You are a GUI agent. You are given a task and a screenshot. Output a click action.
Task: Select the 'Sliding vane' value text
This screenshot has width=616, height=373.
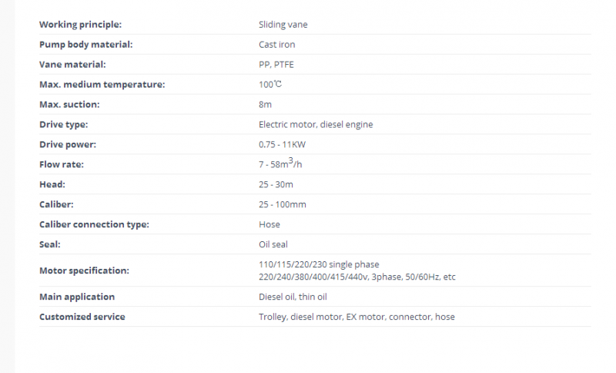[x=283, y=25]
